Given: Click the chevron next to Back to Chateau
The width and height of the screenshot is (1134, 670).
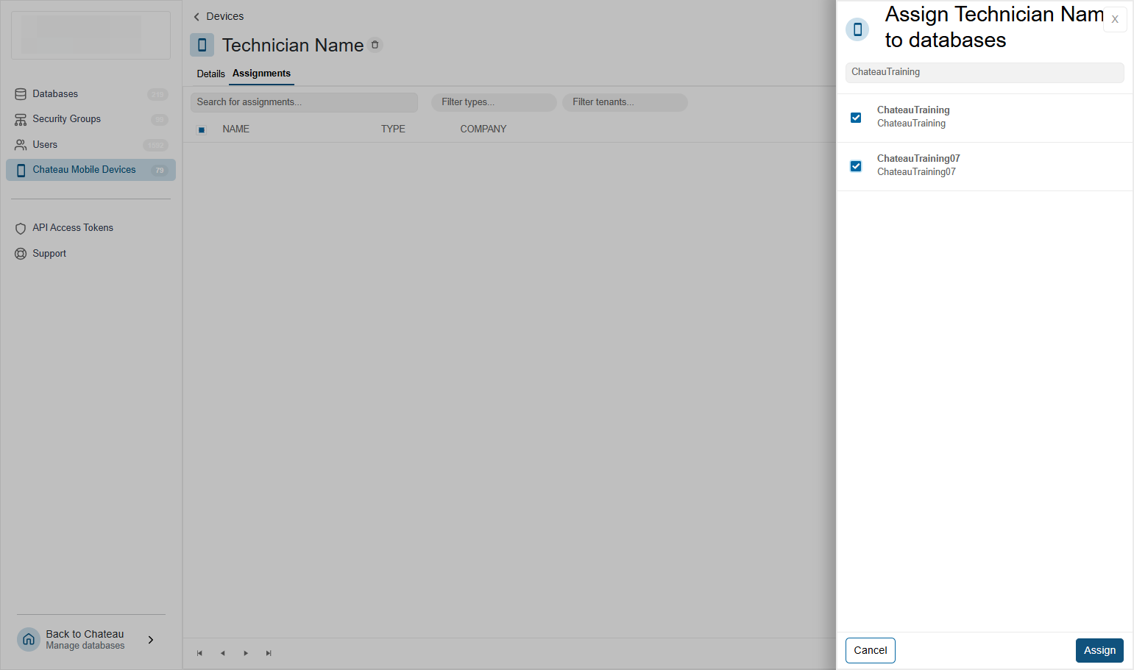Looking at the screenshot, I should [x=151, y=640].
